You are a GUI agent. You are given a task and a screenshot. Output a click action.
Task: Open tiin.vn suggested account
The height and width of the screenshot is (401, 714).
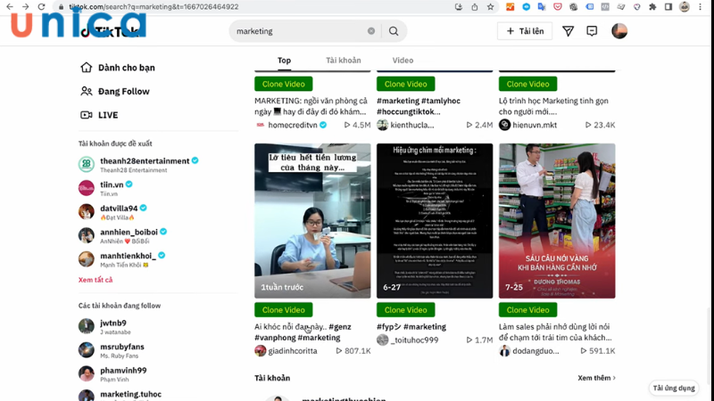pos(105,188)
